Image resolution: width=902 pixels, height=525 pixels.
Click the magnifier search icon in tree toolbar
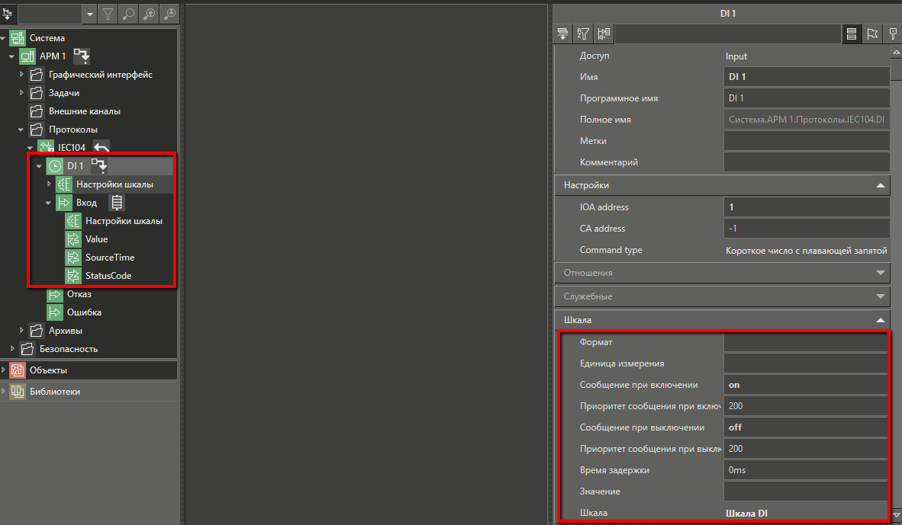[x=129, y=14]
